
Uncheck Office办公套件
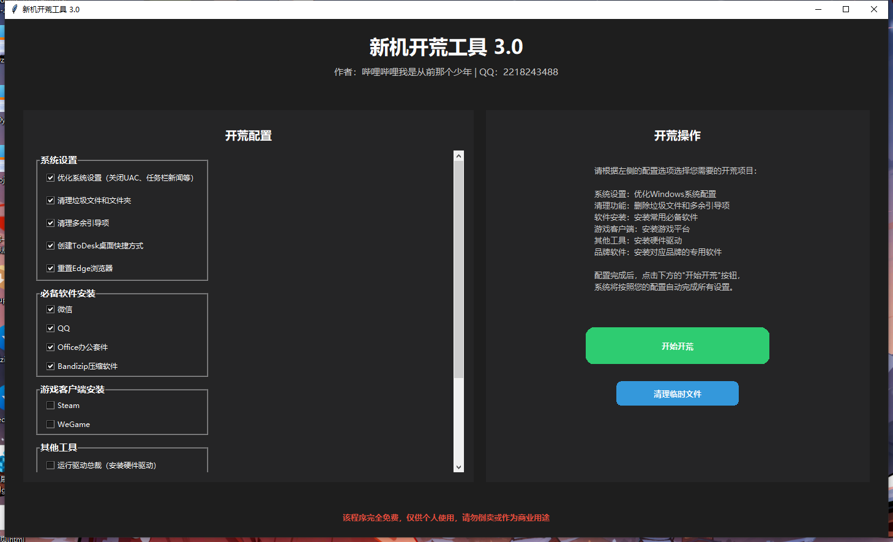tap(50, 347)
